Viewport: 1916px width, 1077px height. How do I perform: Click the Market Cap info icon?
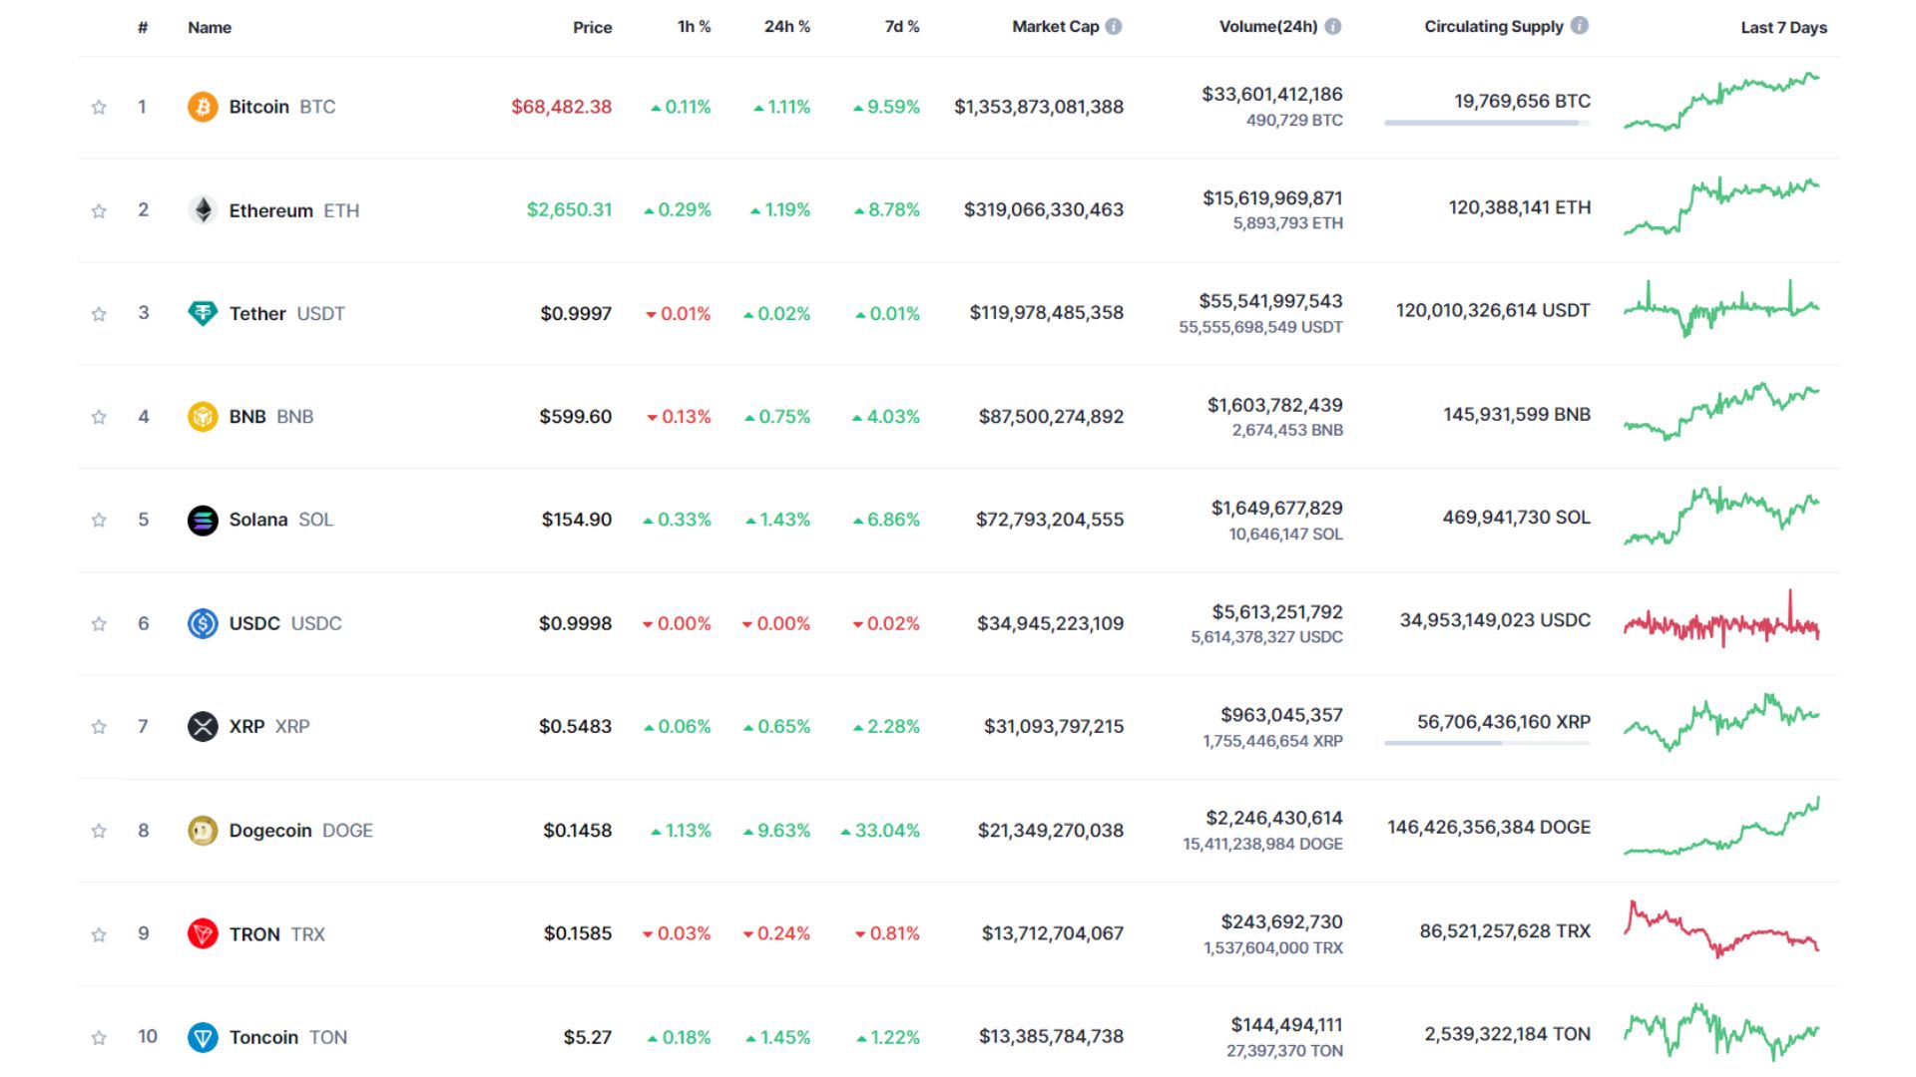point(1114,27)
